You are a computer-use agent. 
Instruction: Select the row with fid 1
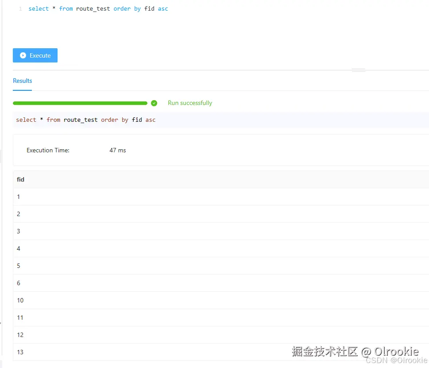pyautogui.click(x=18, y=197)
